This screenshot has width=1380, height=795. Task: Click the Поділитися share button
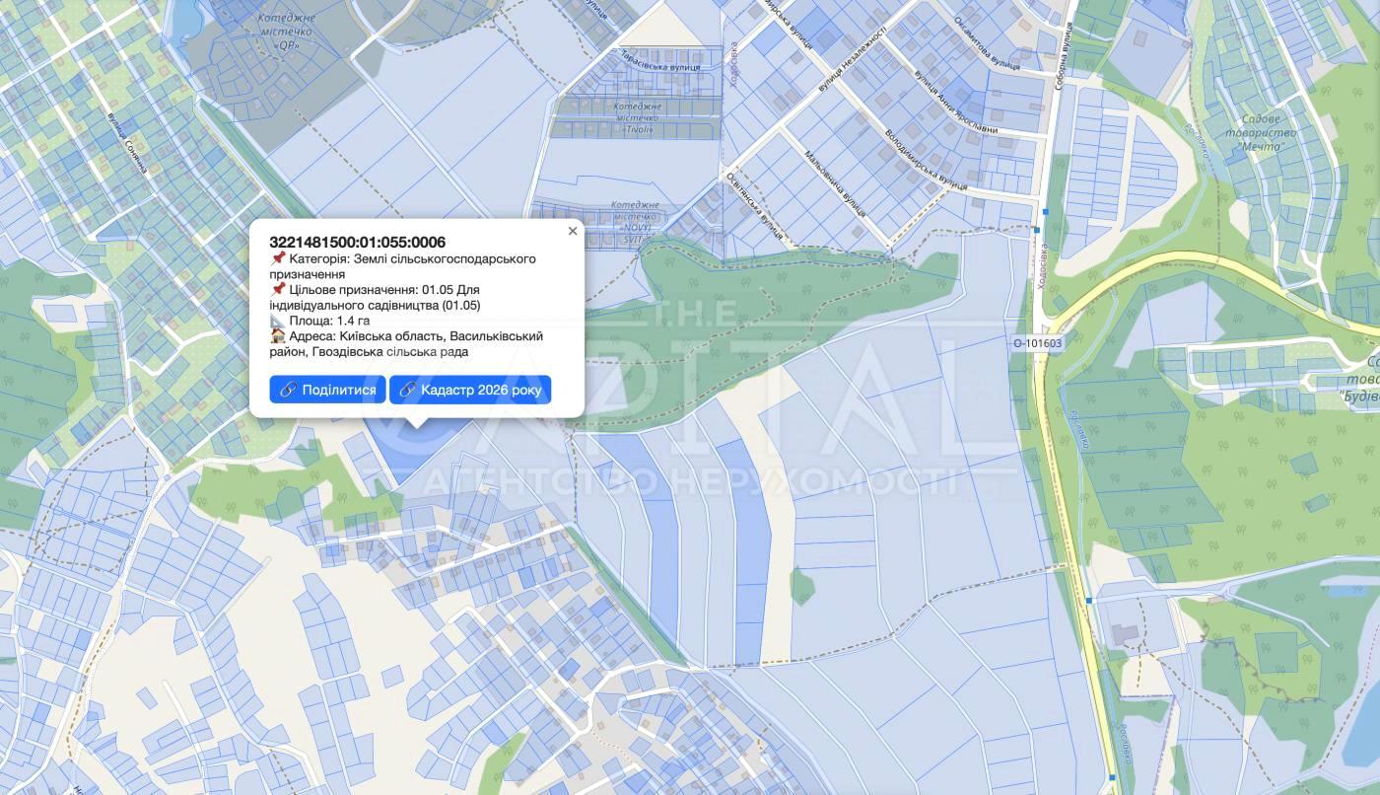tap(327, 390)
